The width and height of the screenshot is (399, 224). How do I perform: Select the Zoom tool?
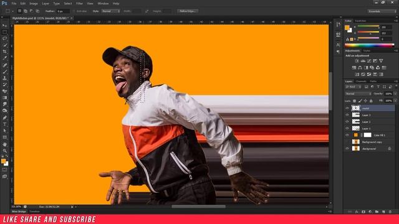click(x=4, y=151)
